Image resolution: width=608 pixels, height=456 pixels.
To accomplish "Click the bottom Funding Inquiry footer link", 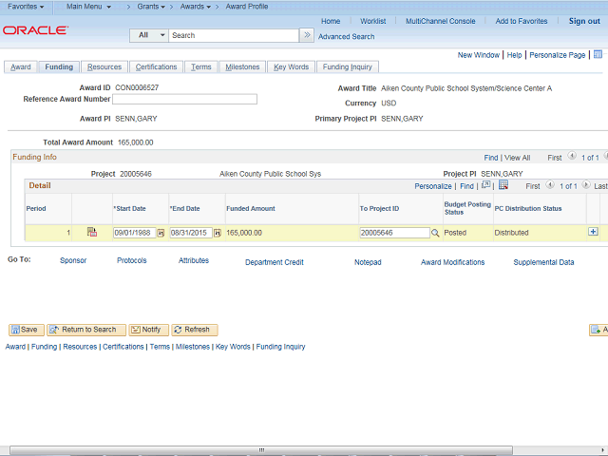I will [281, 347].
